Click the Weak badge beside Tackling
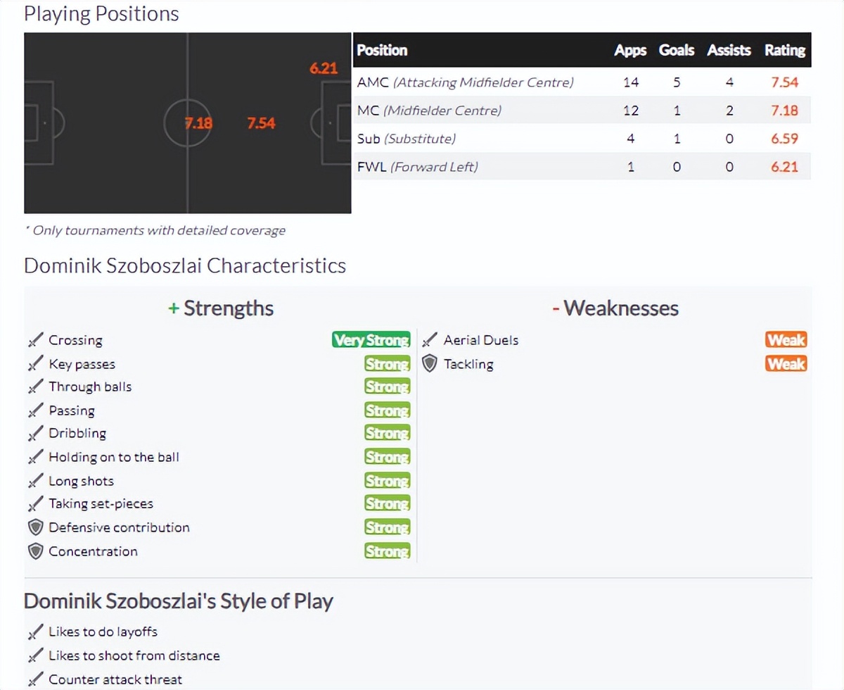The width and height of the screenshot is (844, 690). (786, 364)
